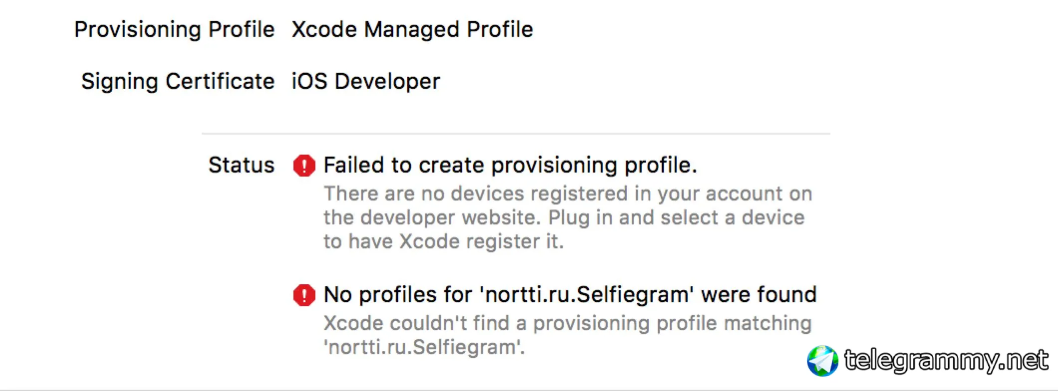This screenshot has height=391, width=1058.
Task: Click the "Signing Certificate" label
Action: [x=178, y=81]
